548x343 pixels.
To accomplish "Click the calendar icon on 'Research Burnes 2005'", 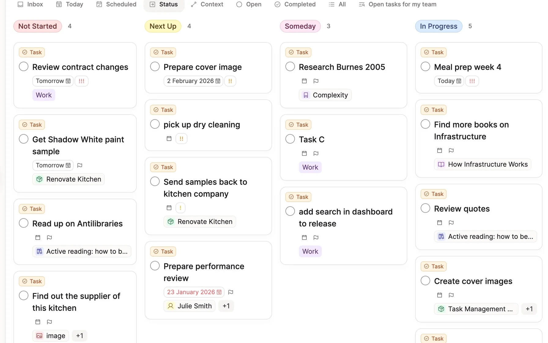I will pyautogui.click(x=304, y=81).
